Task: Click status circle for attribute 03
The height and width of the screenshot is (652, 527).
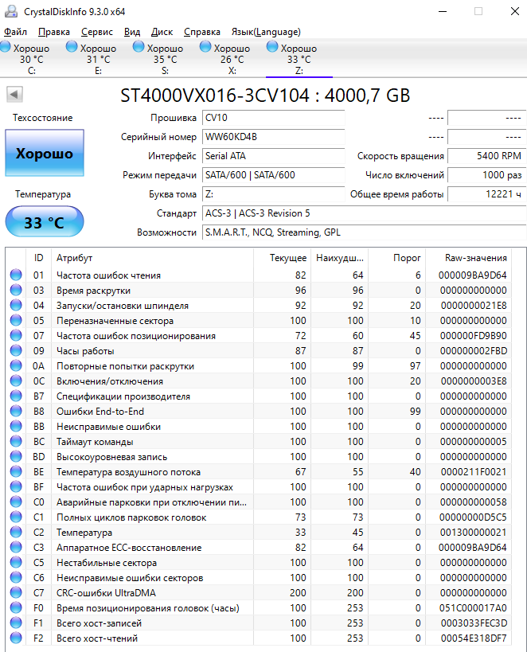Action: [16, 290]
